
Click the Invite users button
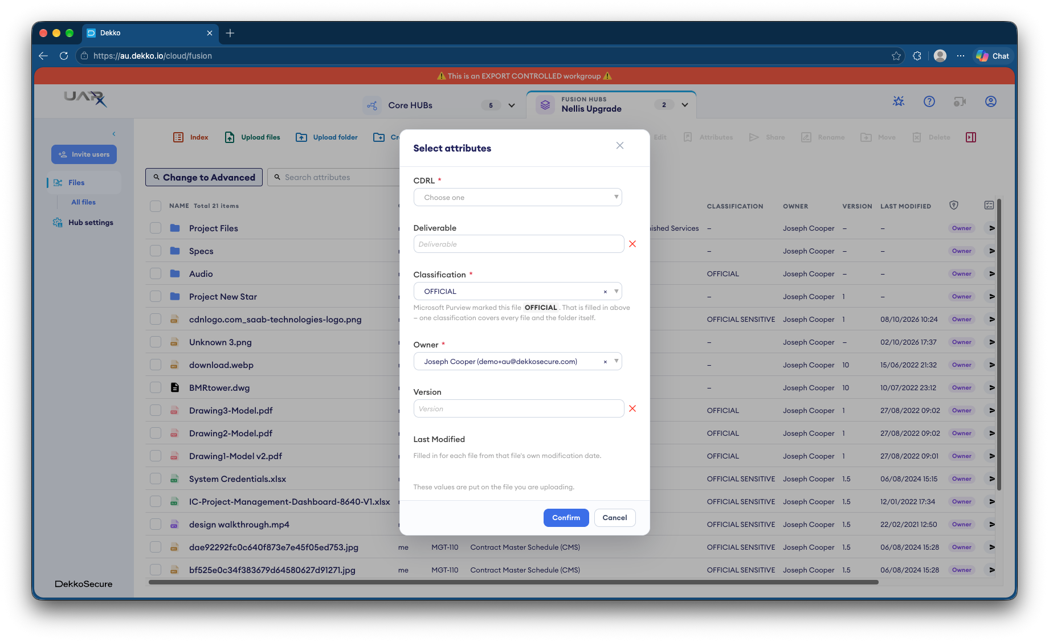click(84, 154)
